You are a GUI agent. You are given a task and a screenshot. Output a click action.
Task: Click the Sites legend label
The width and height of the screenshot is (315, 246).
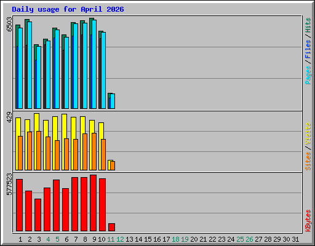(308, 161)
